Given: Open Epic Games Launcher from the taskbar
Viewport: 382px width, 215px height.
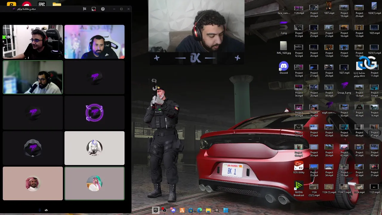Looking at the screenshot, I should click(155, 210).
